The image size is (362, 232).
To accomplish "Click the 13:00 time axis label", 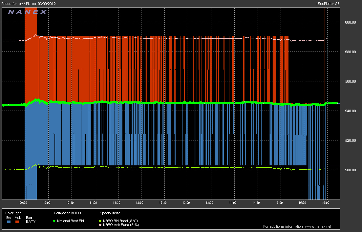I will click(x=186, y=203).
